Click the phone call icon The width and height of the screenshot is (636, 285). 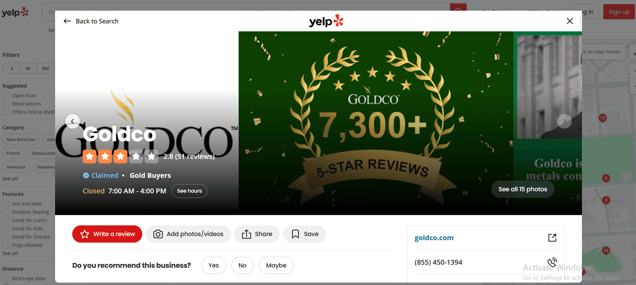(552, 262)
